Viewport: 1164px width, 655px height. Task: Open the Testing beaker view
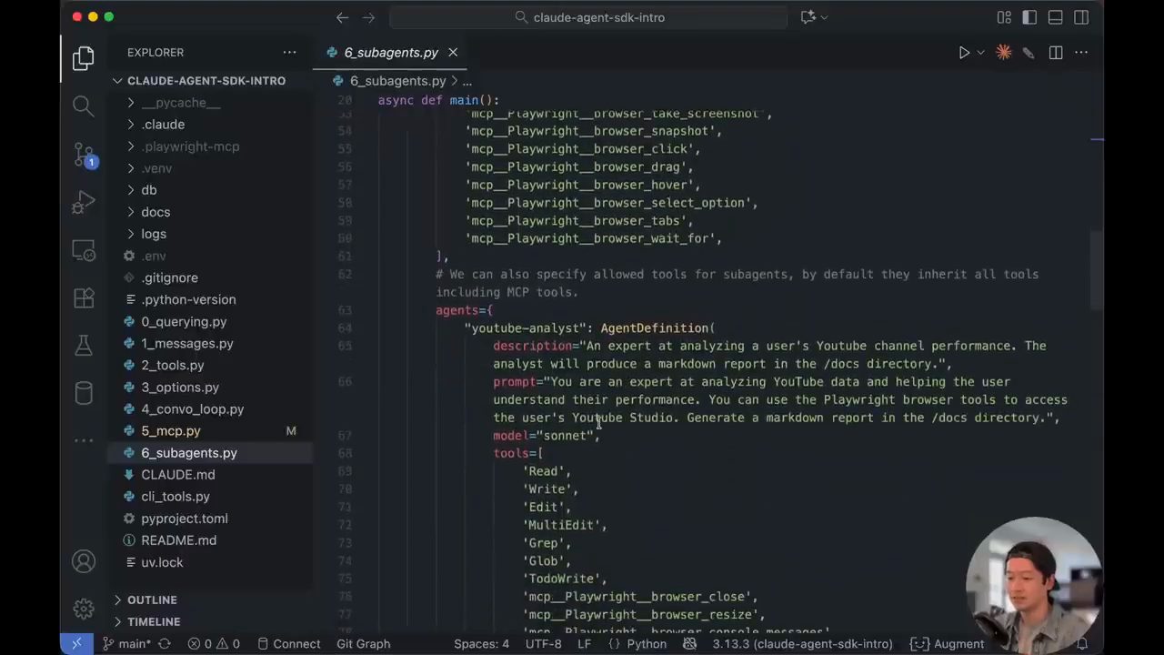[83, 346]
